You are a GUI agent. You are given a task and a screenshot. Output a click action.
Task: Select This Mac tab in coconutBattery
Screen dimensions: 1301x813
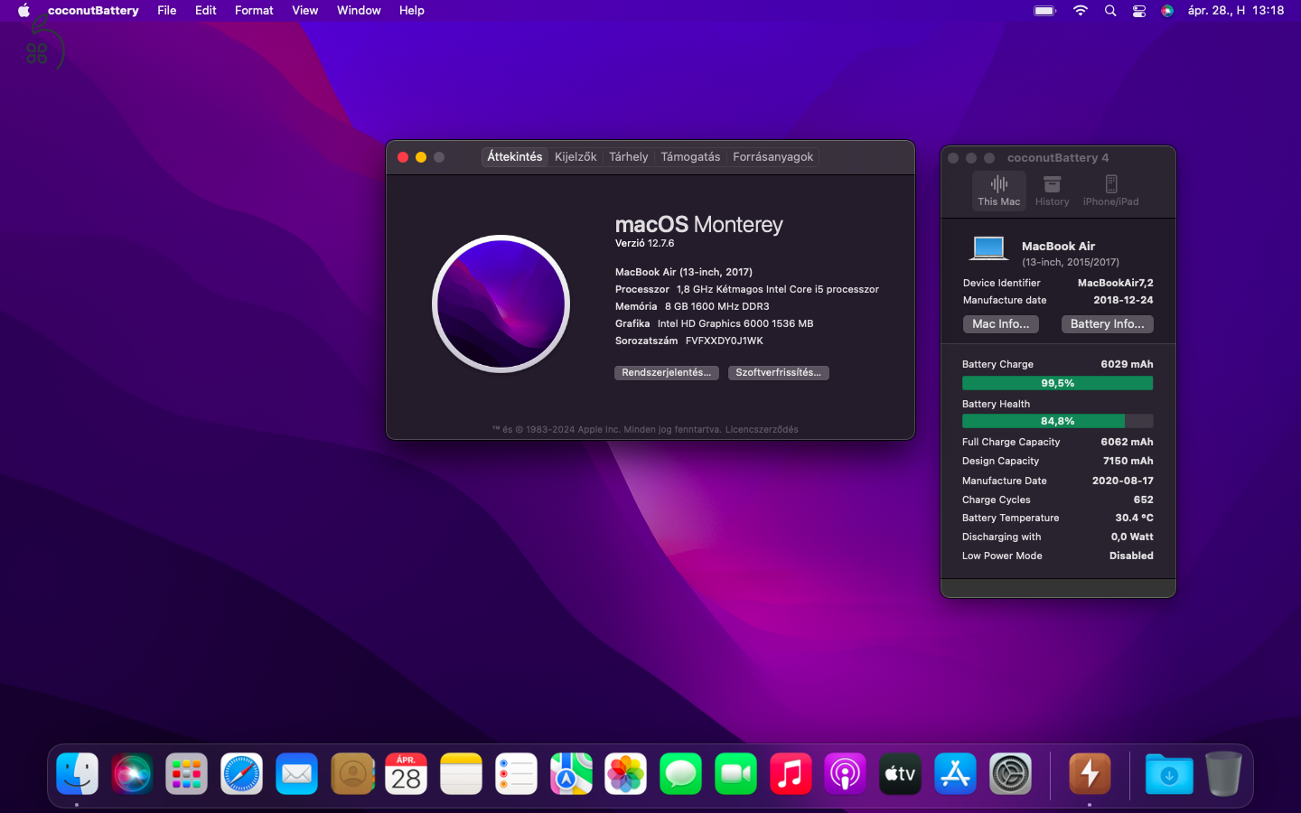[999, 191]
